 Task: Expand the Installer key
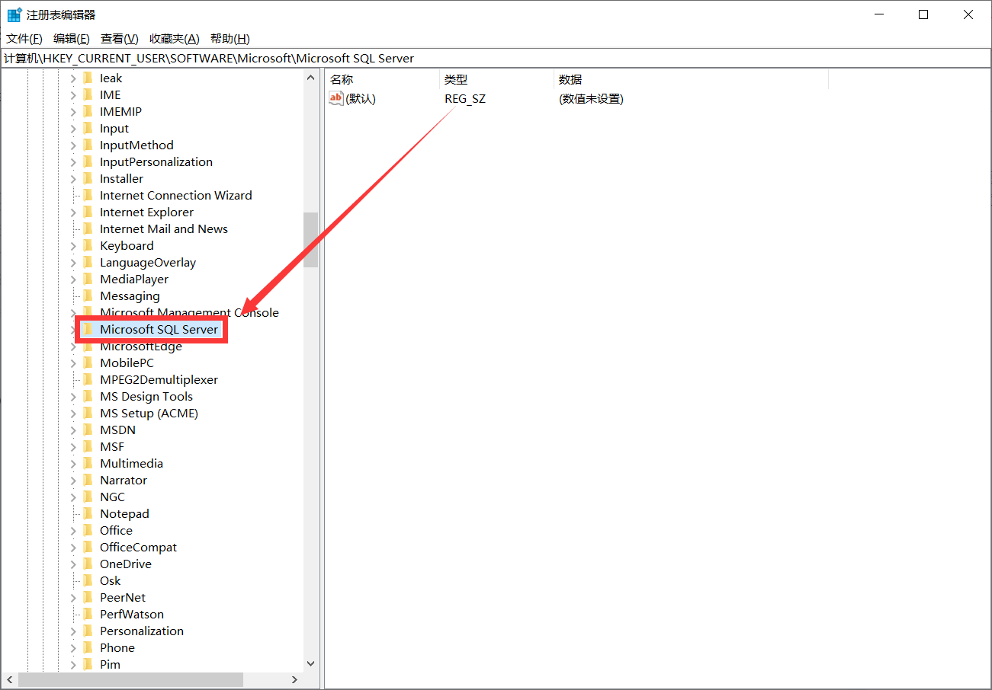73,178
